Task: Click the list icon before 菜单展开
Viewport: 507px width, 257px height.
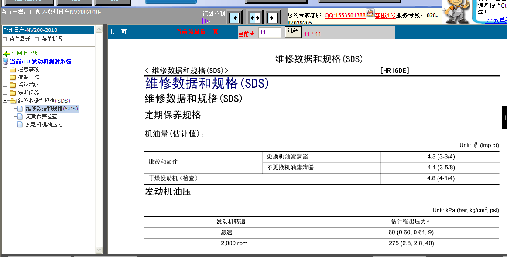Action: click(x=4, y=39)
